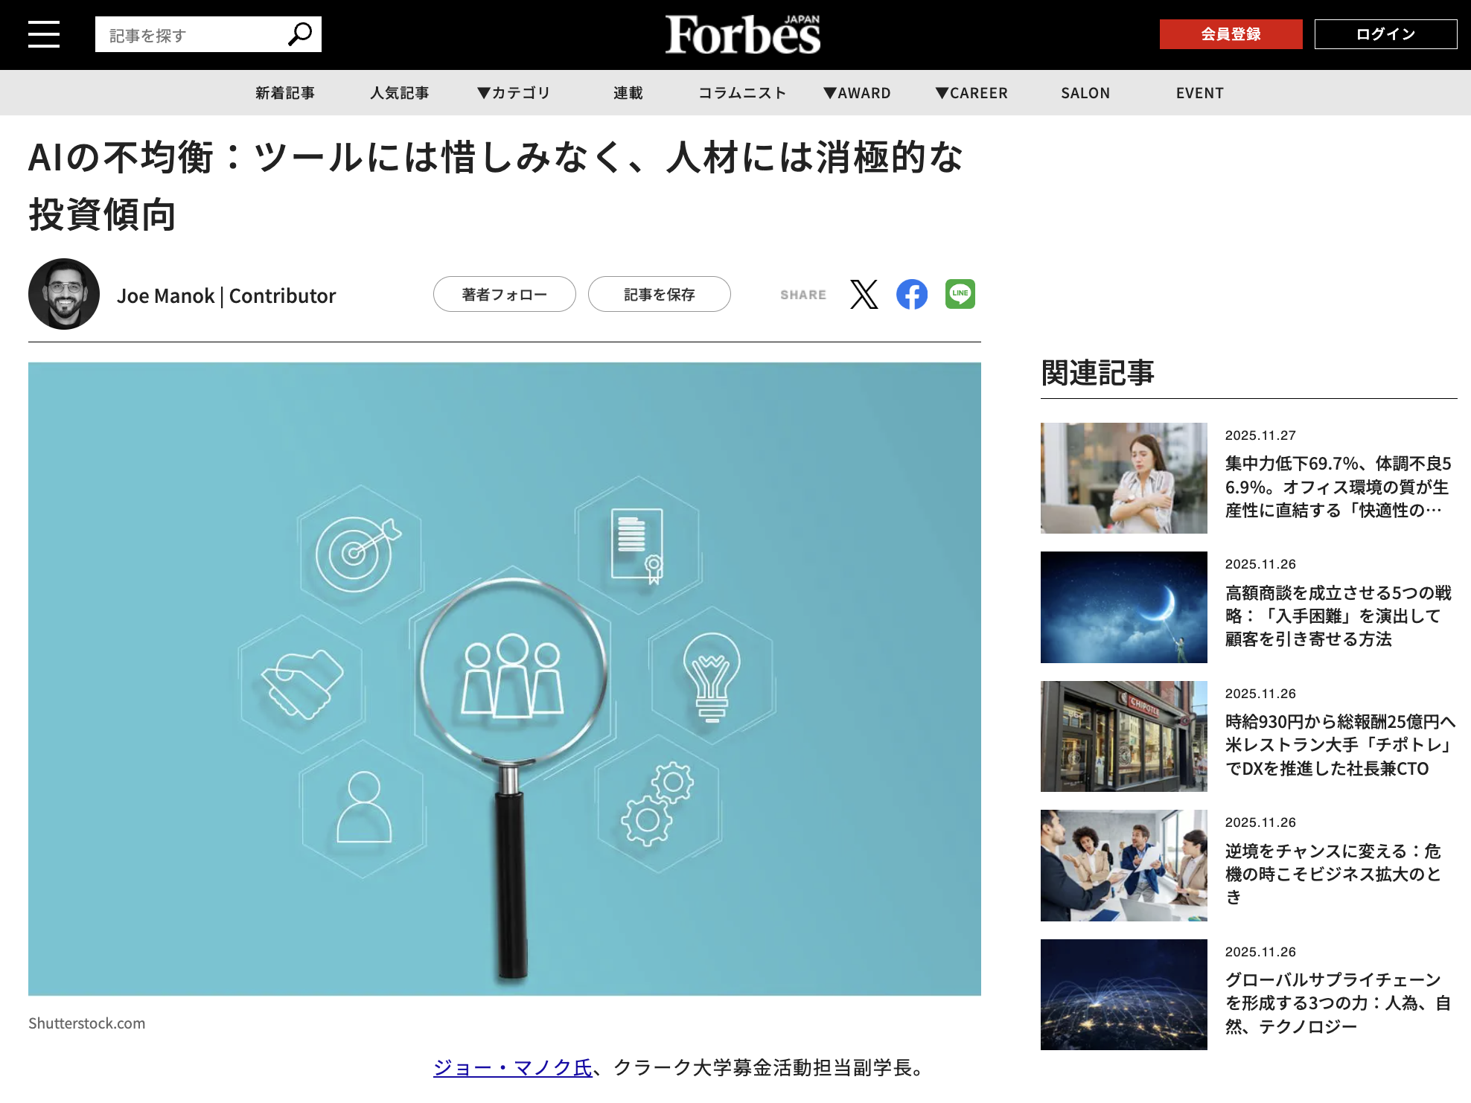Screen dimensions: 1471x1103
Task: Open the 新着記事 nav item
Action: (x=285, y=93)
